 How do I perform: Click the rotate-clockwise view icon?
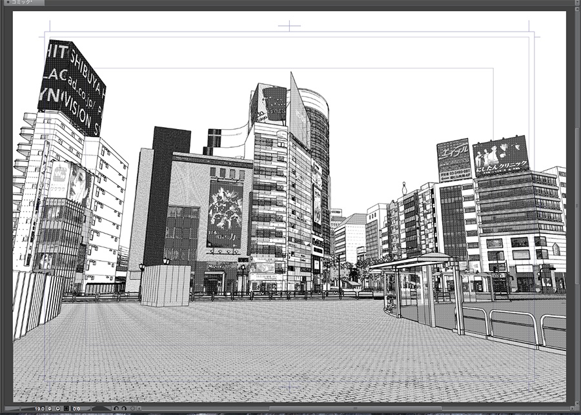tap(124, 408)
